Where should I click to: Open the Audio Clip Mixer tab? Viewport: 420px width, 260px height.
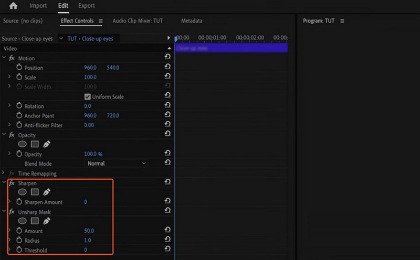tap(138, 21)
